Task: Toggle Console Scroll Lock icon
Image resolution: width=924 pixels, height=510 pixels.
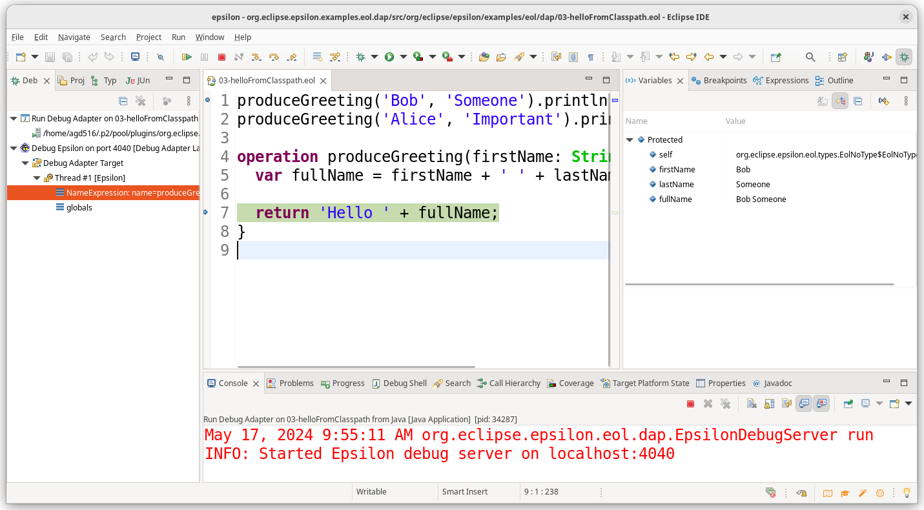Action: (769, 403)
